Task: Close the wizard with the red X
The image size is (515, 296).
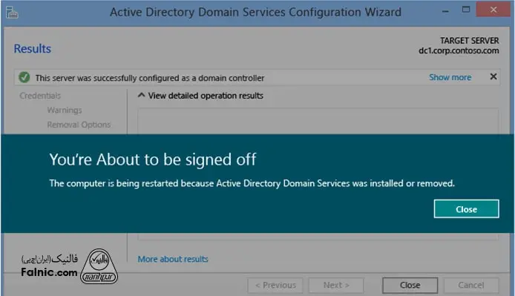Action: (x=493, y=10)
